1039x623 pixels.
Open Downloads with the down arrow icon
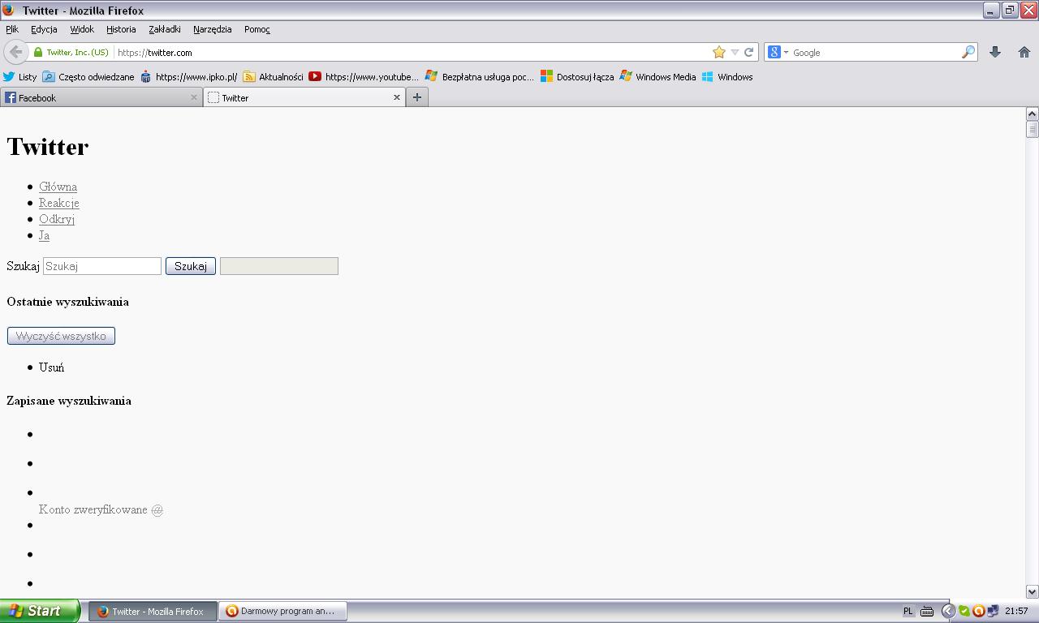[994, 52]
